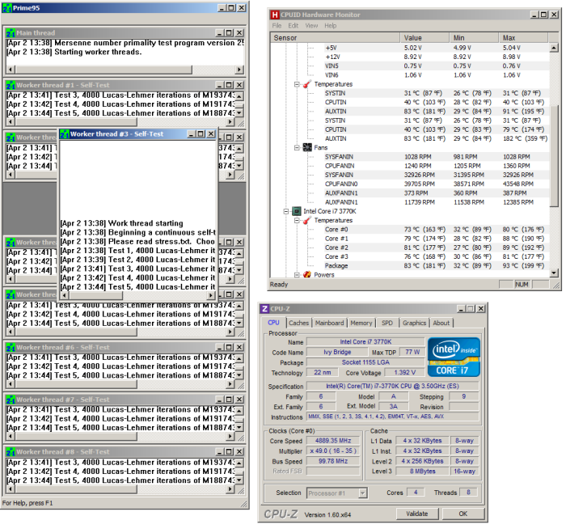Viewport: 566px width, 529px height.
Task: Click the Powers category icon
Action: click(x=307, y=274)
